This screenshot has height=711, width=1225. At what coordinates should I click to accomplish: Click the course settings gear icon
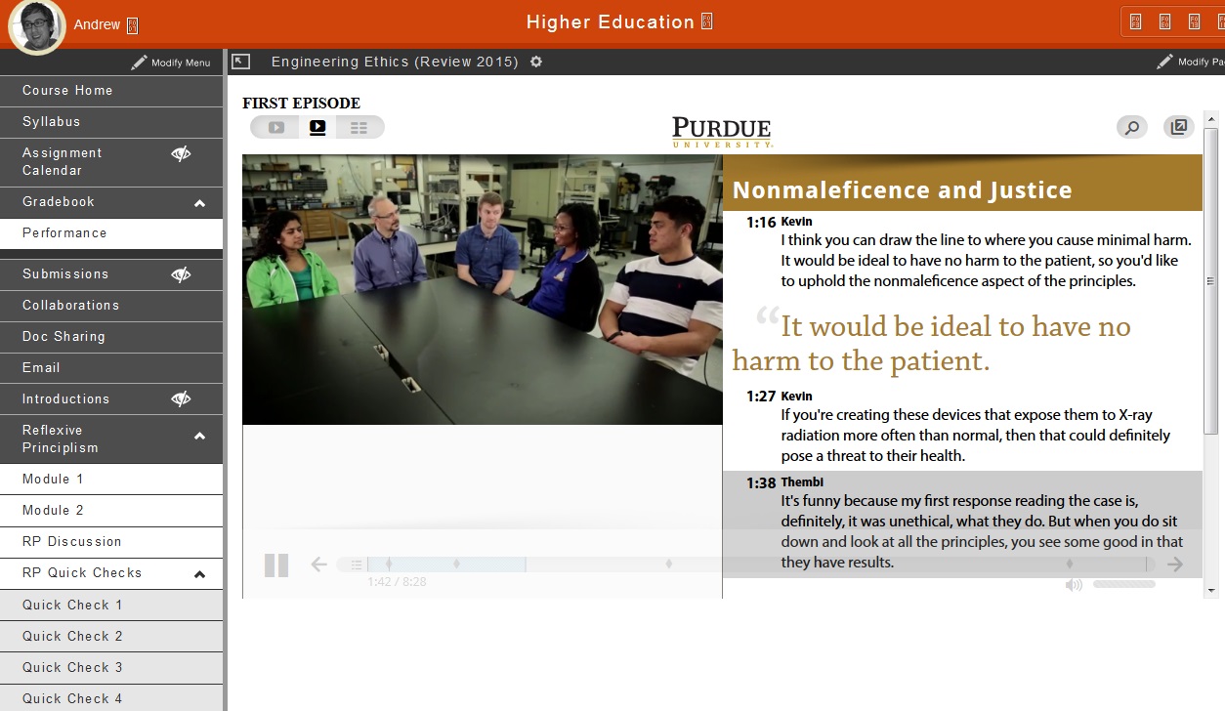(x=536, y=62)
